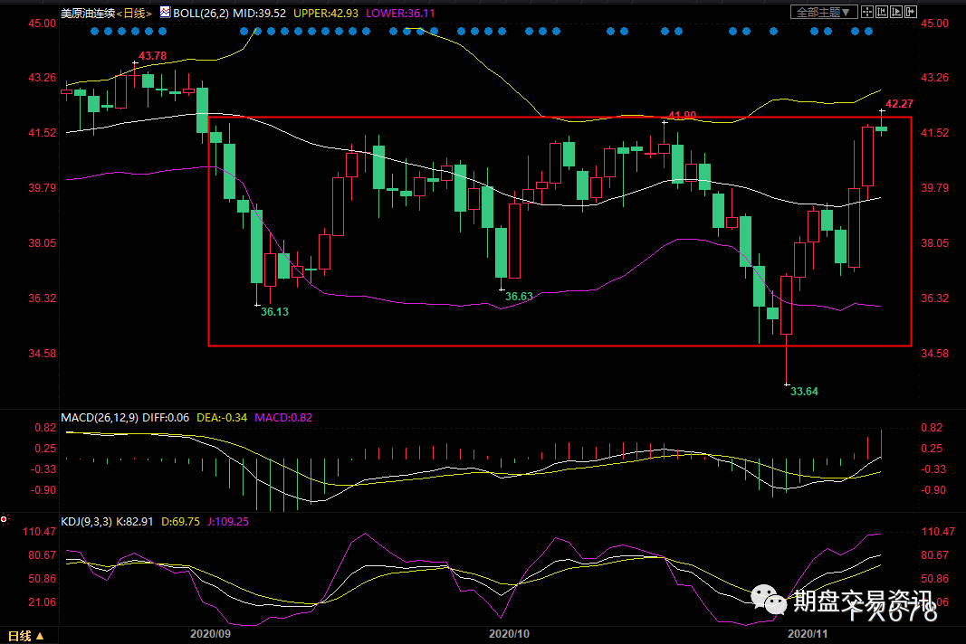Click the second chart toolbar icon beside crosshair
The image size is (966, 644).
pyautogui.click(x=882, y=12)
